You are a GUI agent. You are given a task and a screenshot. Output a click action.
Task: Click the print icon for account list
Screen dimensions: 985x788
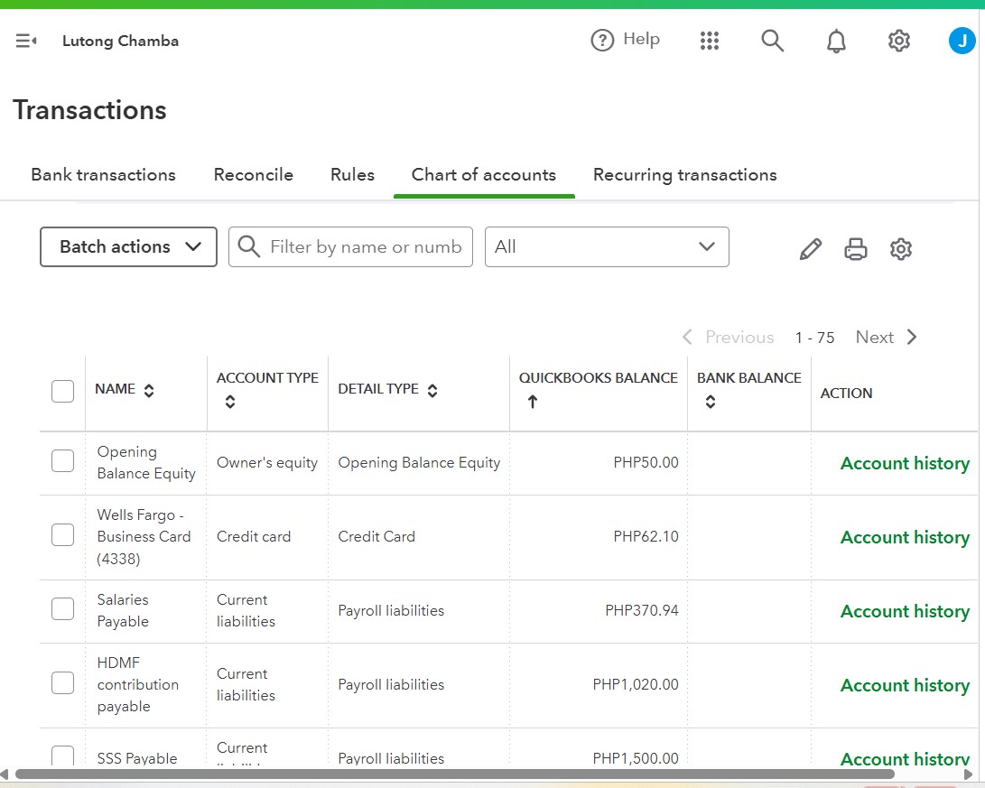click(x=856, y=249)
